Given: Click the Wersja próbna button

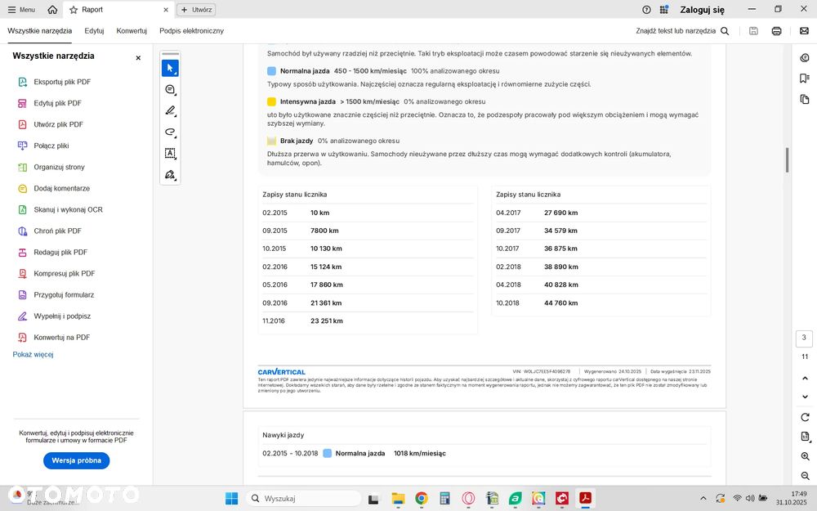Looking at the screenshot, I should click(77, 460).
